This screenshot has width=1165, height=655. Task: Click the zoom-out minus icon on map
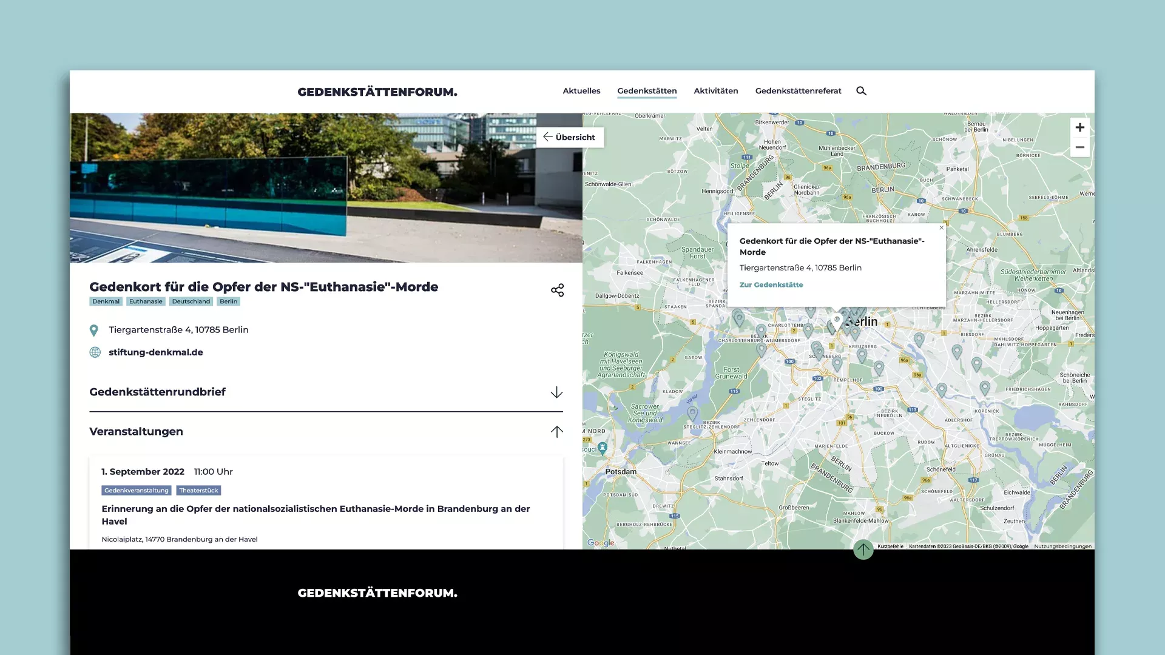[x=1079, y=147]
